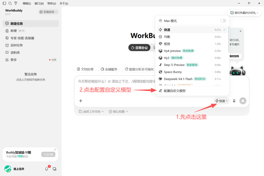Select the 均衡 model option
Image resolution: width=264 pixels, height=176 pixels.
192,37
